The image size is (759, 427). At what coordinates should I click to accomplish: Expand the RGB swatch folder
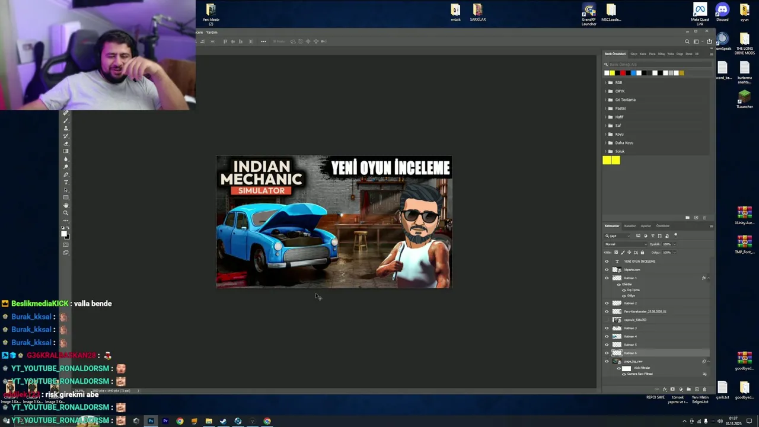pyautogui.click(x=605, y=82)
